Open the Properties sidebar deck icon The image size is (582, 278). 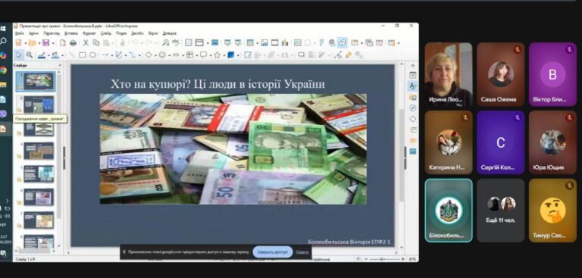(x=412, y=75)
